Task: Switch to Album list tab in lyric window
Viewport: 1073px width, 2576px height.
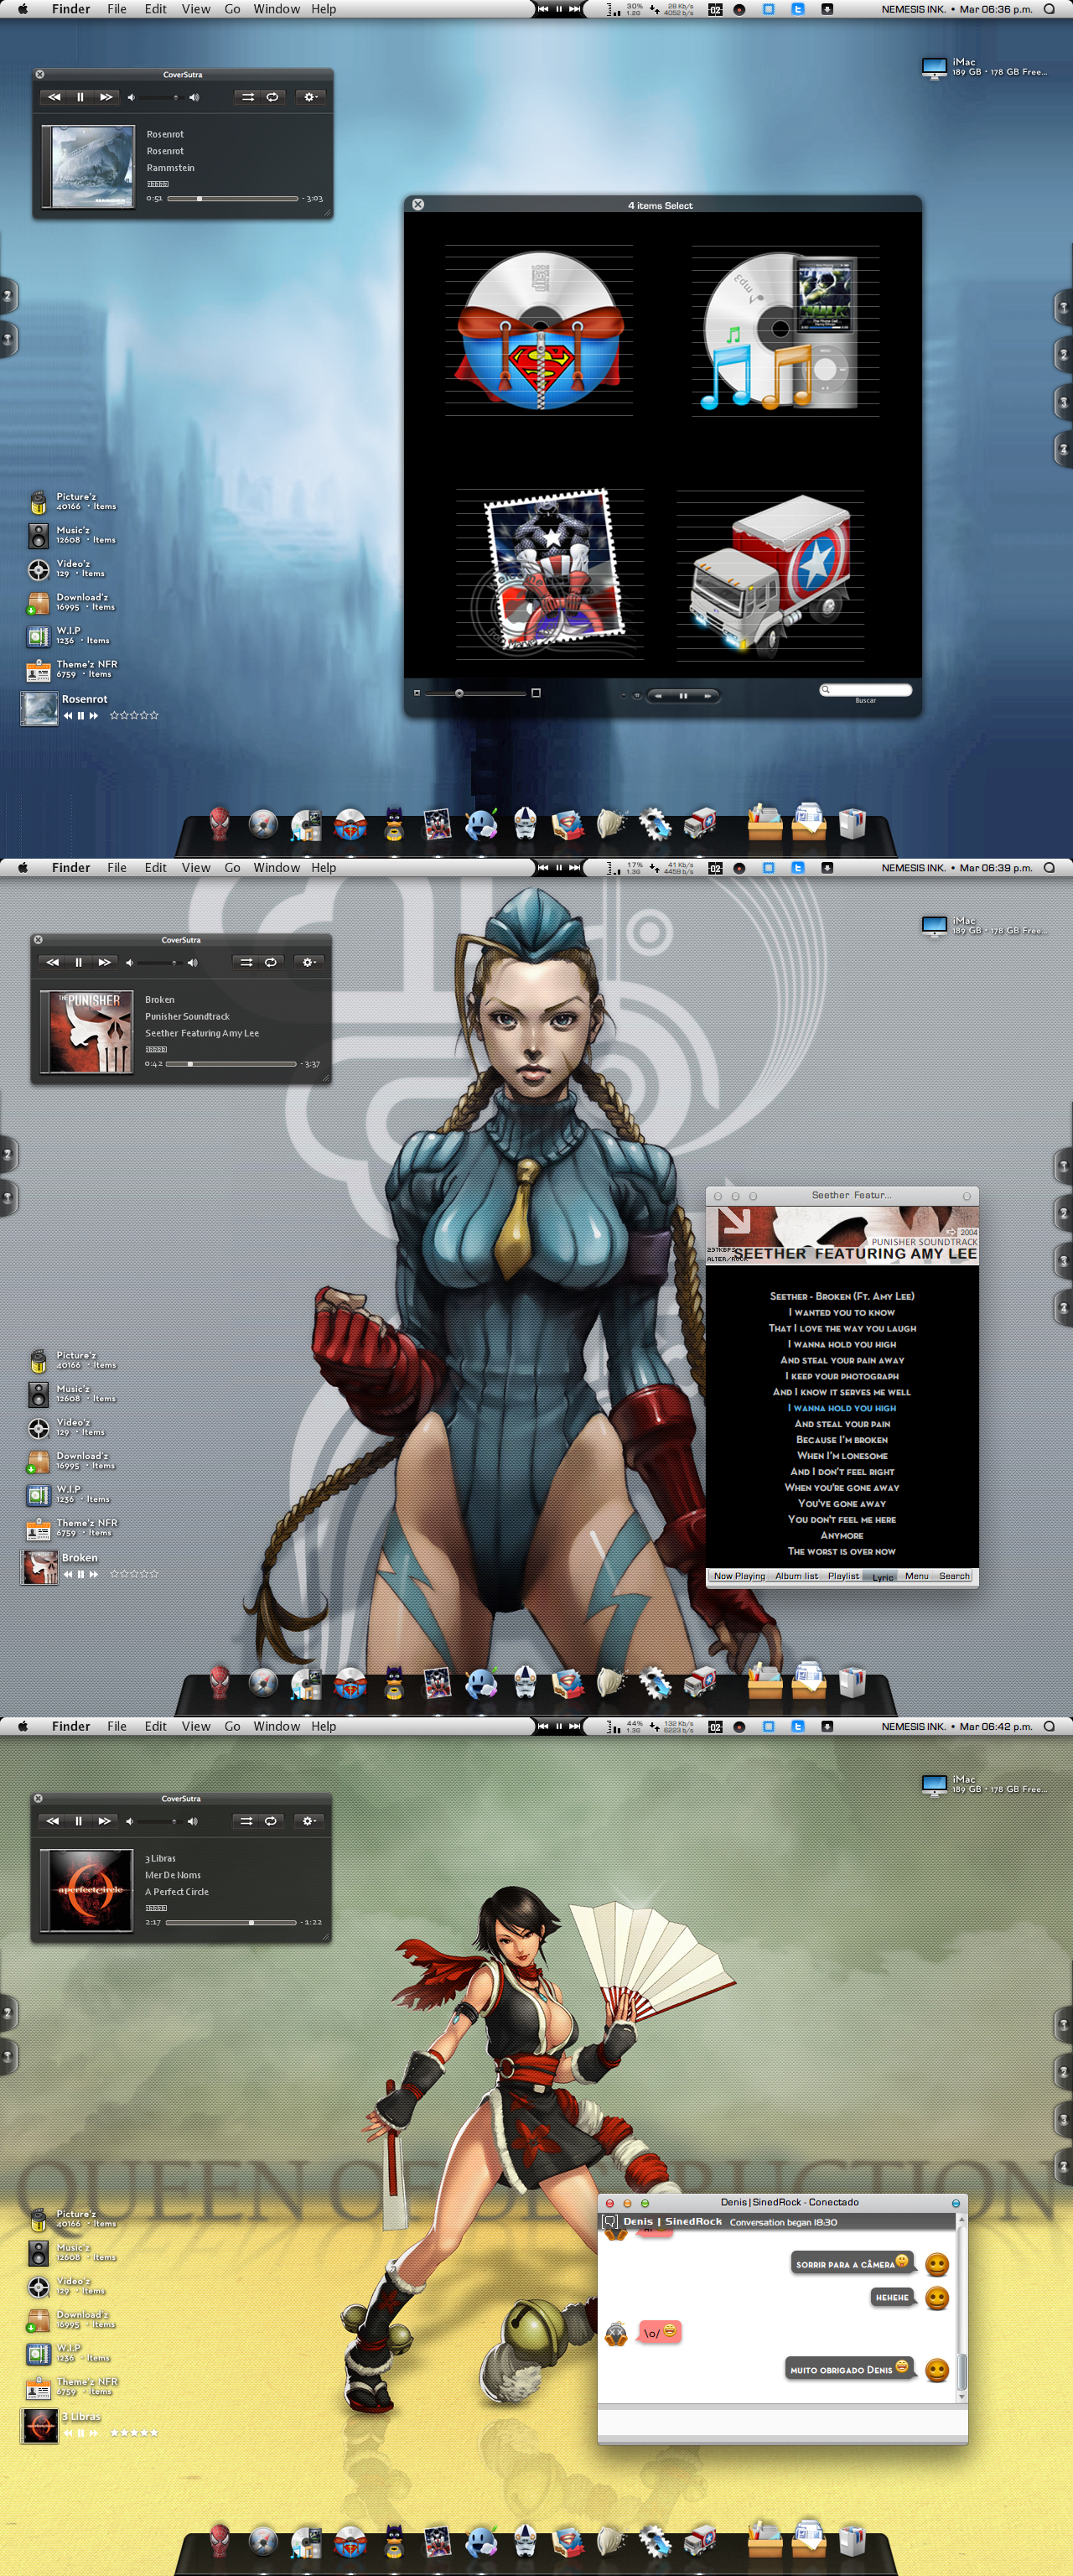Action: pyautogui.click(x=796, y=1576)
